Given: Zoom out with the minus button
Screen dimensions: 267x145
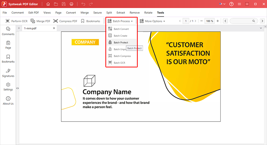Looking at the screenshot, I should tap(201, 21).
